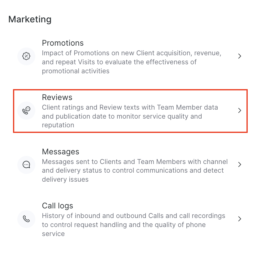
Task: Click the Reviews description about Client ratings
Action: [130, 116]
